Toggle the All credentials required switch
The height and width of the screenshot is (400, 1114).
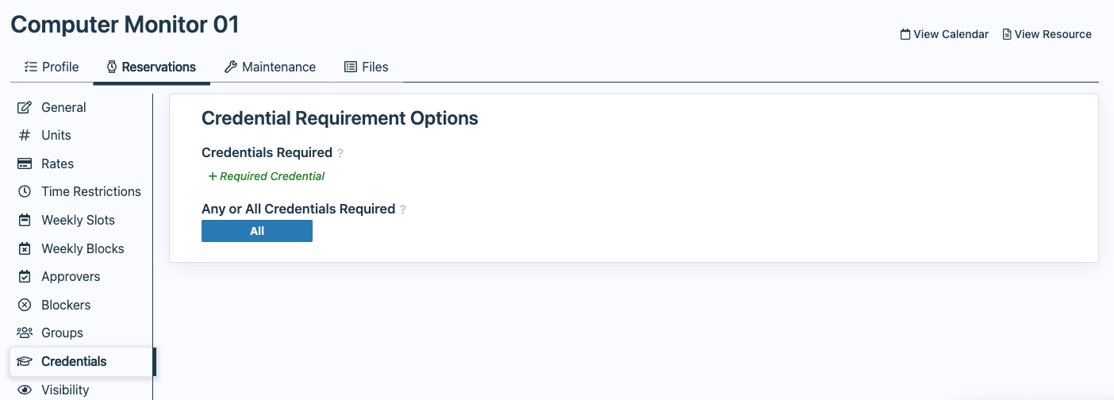point(257,231)
